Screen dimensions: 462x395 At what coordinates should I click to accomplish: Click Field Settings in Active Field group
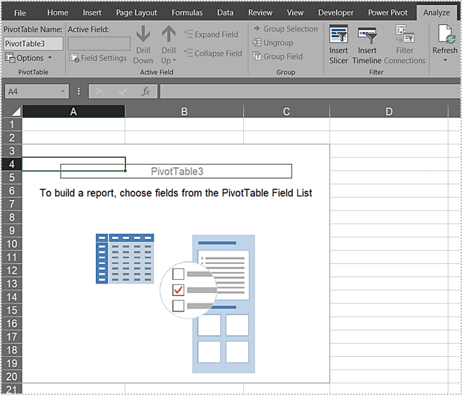click(98, 58)
